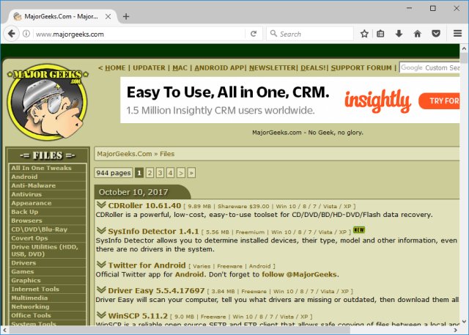Bookmark this page with the star icon
The image size is (469, 335).
coord(364,34)
